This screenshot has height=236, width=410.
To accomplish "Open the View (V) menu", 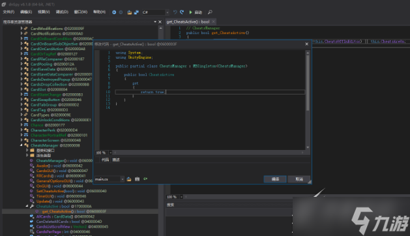I will coord(44,12).
